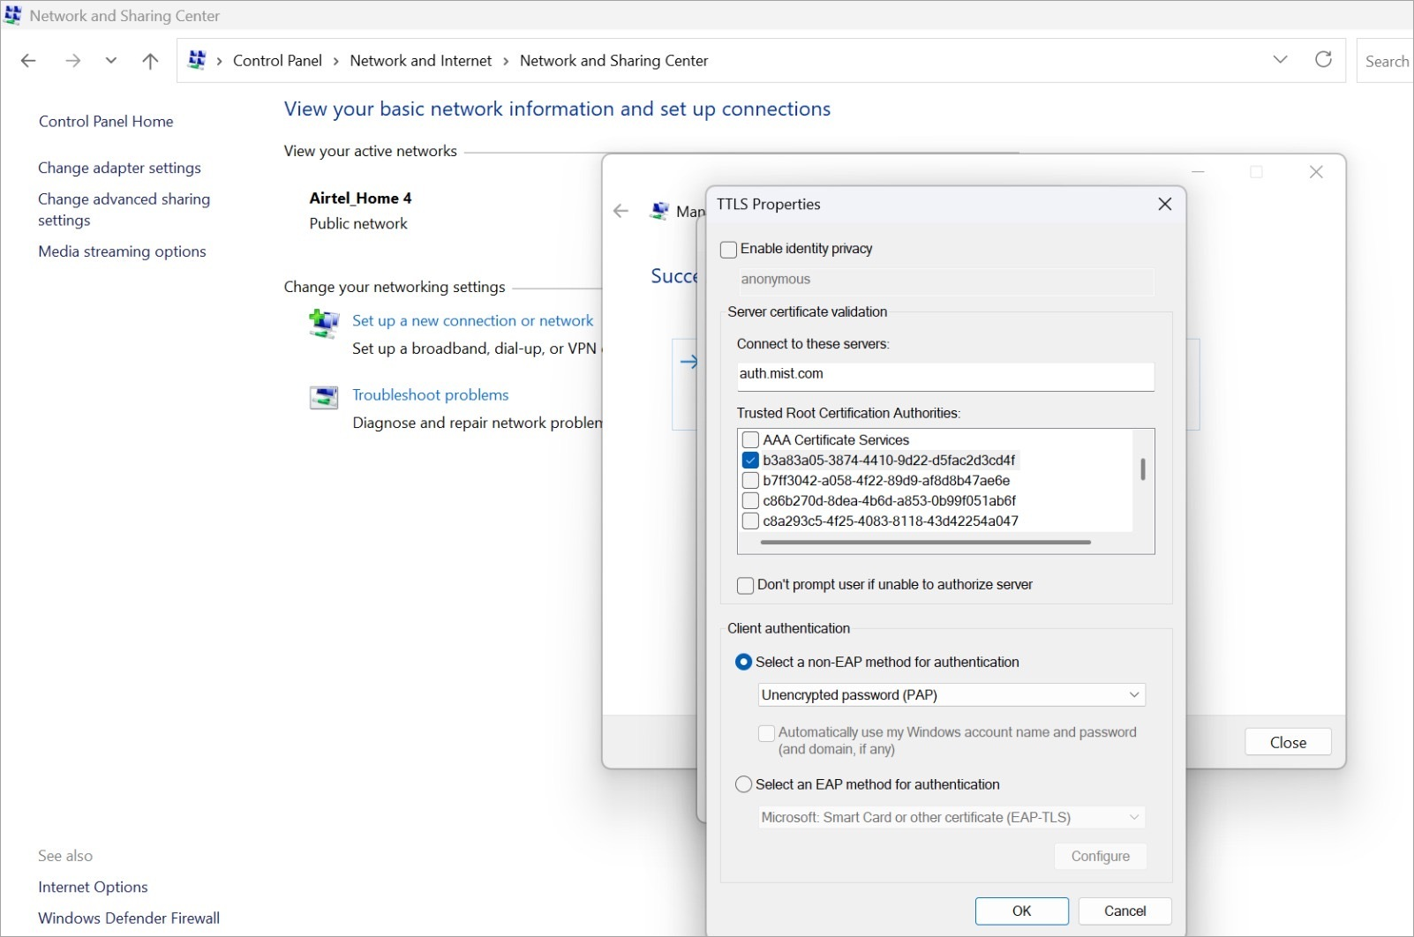Select an EAP method for authentication
1414x937 pixels.
[744, 784]
